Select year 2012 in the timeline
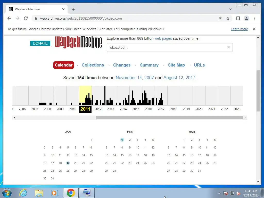The height and width of the screenshot is (198, 264). (98, 109)
